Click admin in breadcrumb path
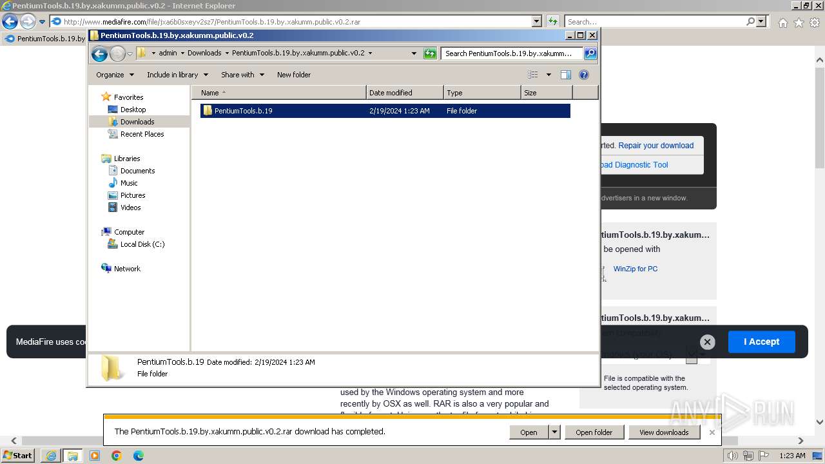 tap(168, 53)
